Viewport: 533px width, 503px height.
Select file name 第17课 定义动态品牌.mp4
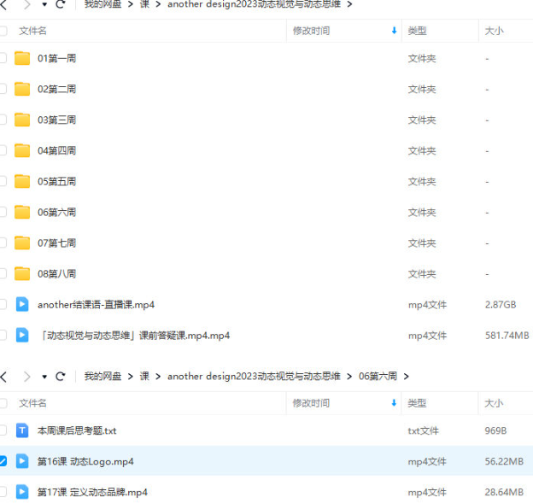coord(92,492)
